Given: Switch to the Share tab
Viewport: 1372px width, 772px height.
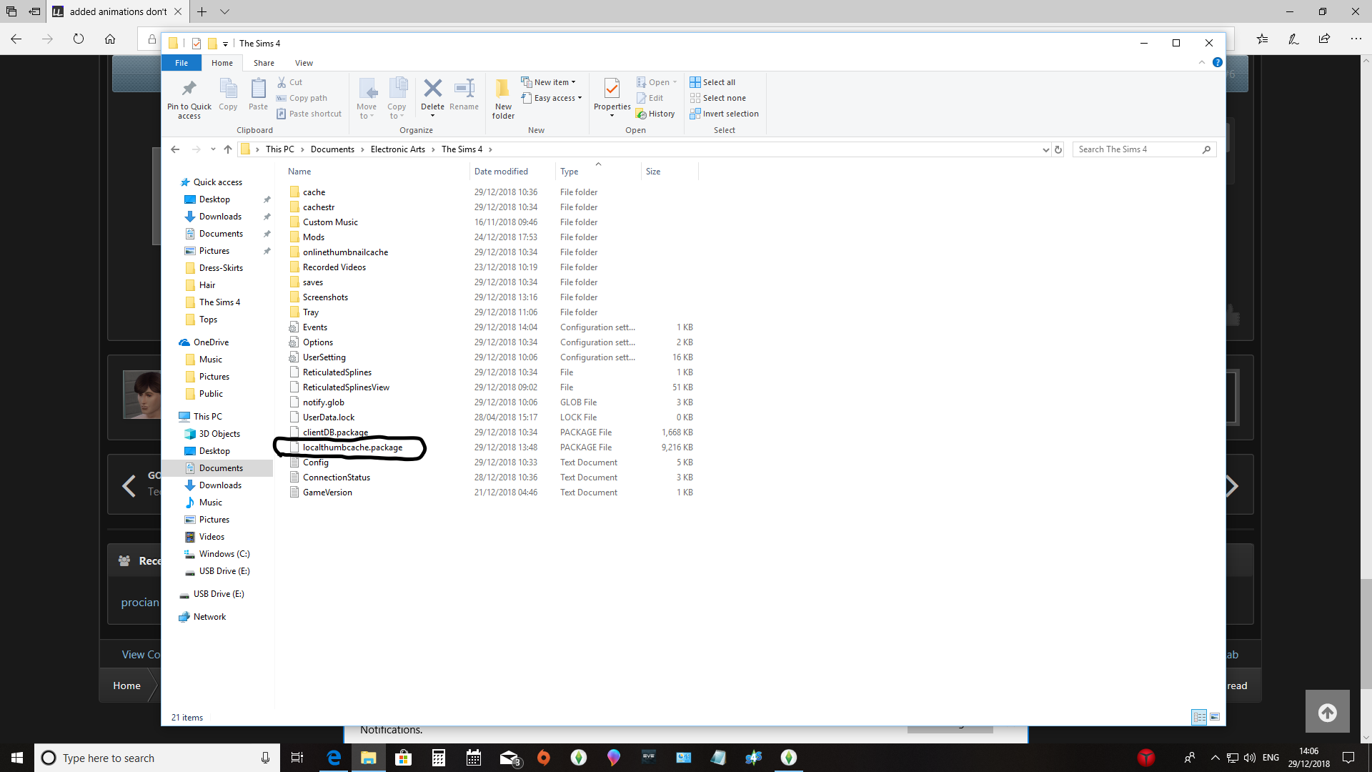Looking at the screenshot, I should [264, 63].
